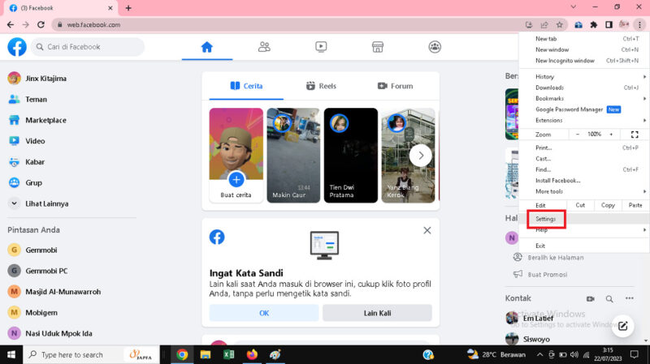Open Kontak options three-dot menu

[x=629, y=298]
